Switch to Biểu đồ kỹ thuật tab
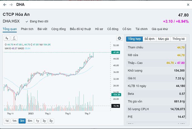 coord(80,29)
